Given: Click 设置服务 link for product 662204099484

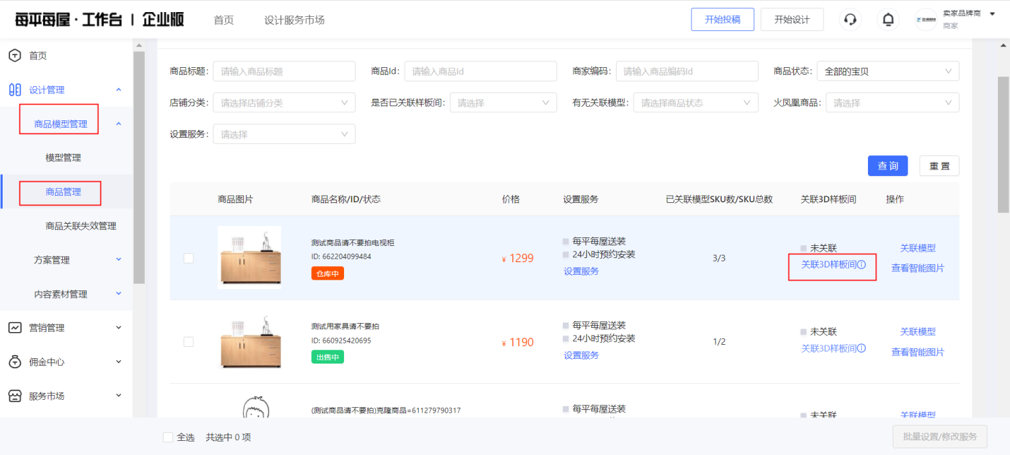Looking at the screenshot, I should click(x=581, y=272).
